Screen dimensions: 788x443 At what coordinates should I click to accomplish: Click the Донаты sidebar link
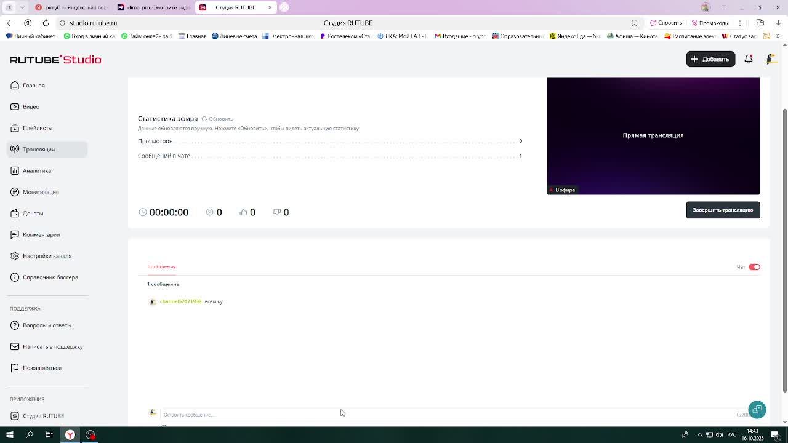point(47,214)
